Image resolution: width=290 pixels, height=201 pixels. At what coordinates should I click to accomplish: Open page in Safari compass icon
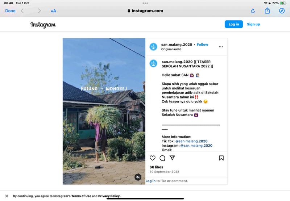coord(282,11)
